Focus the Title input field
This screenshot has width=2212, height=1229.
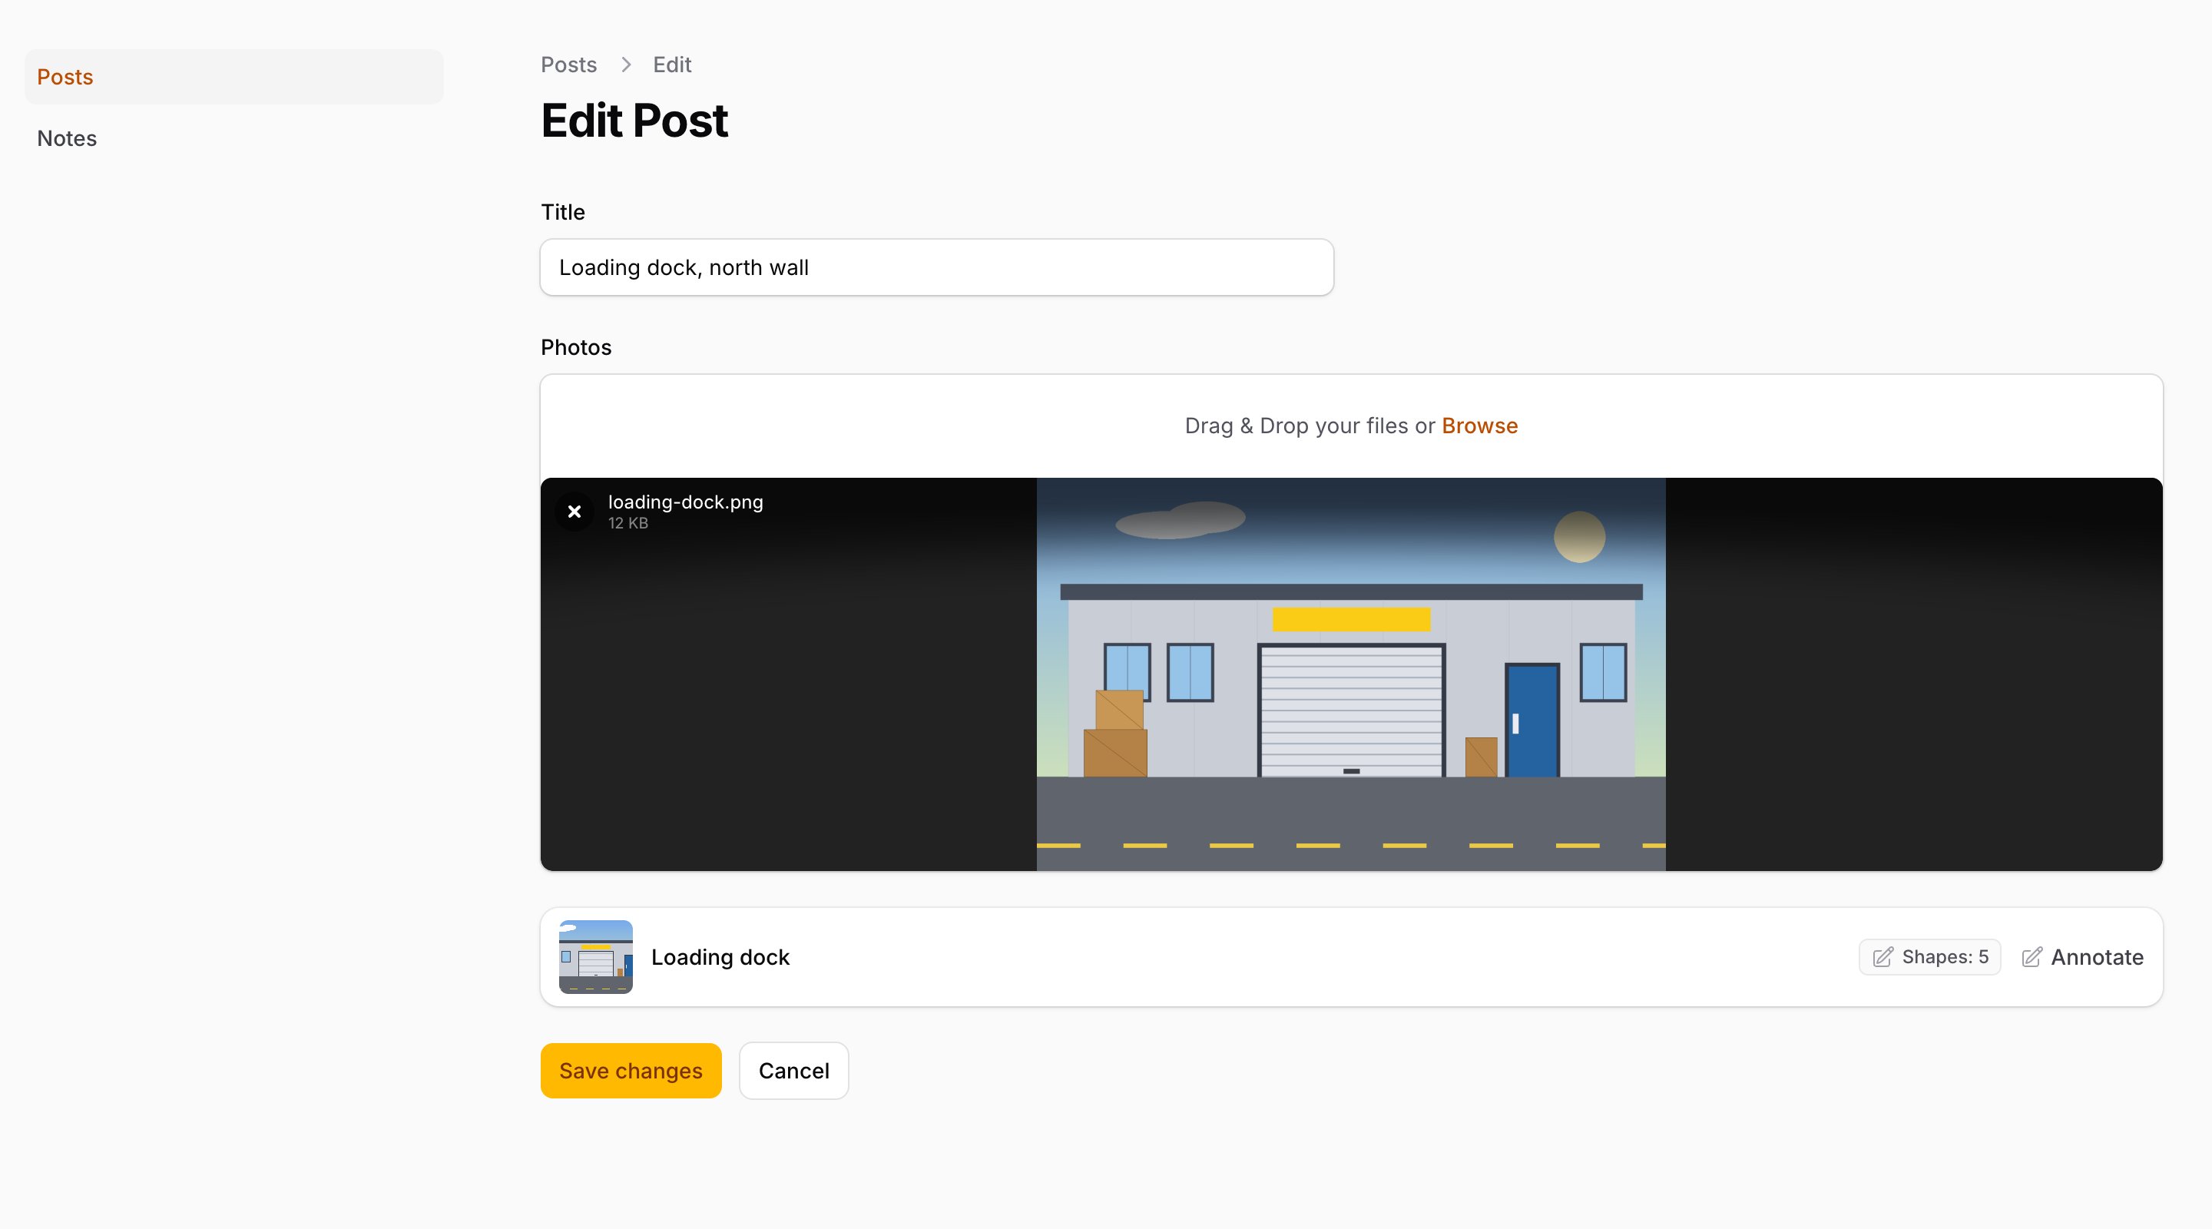click(937, 267)
